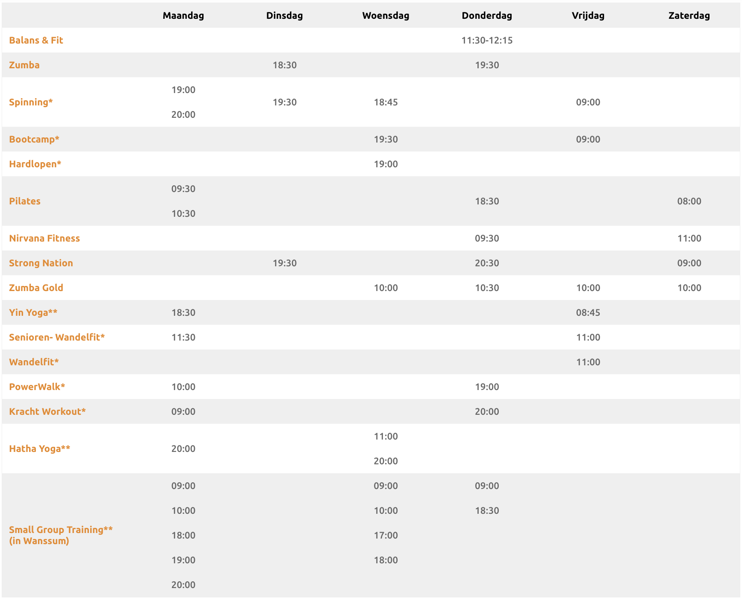Screen dimensions: 742x600
Task: Open the Yin Yoga** class link
Action: point(33,313)
